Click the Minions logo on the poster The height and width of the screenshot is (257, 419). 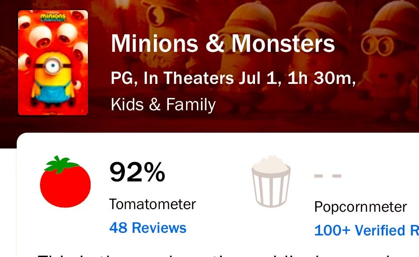click(53, 17)
